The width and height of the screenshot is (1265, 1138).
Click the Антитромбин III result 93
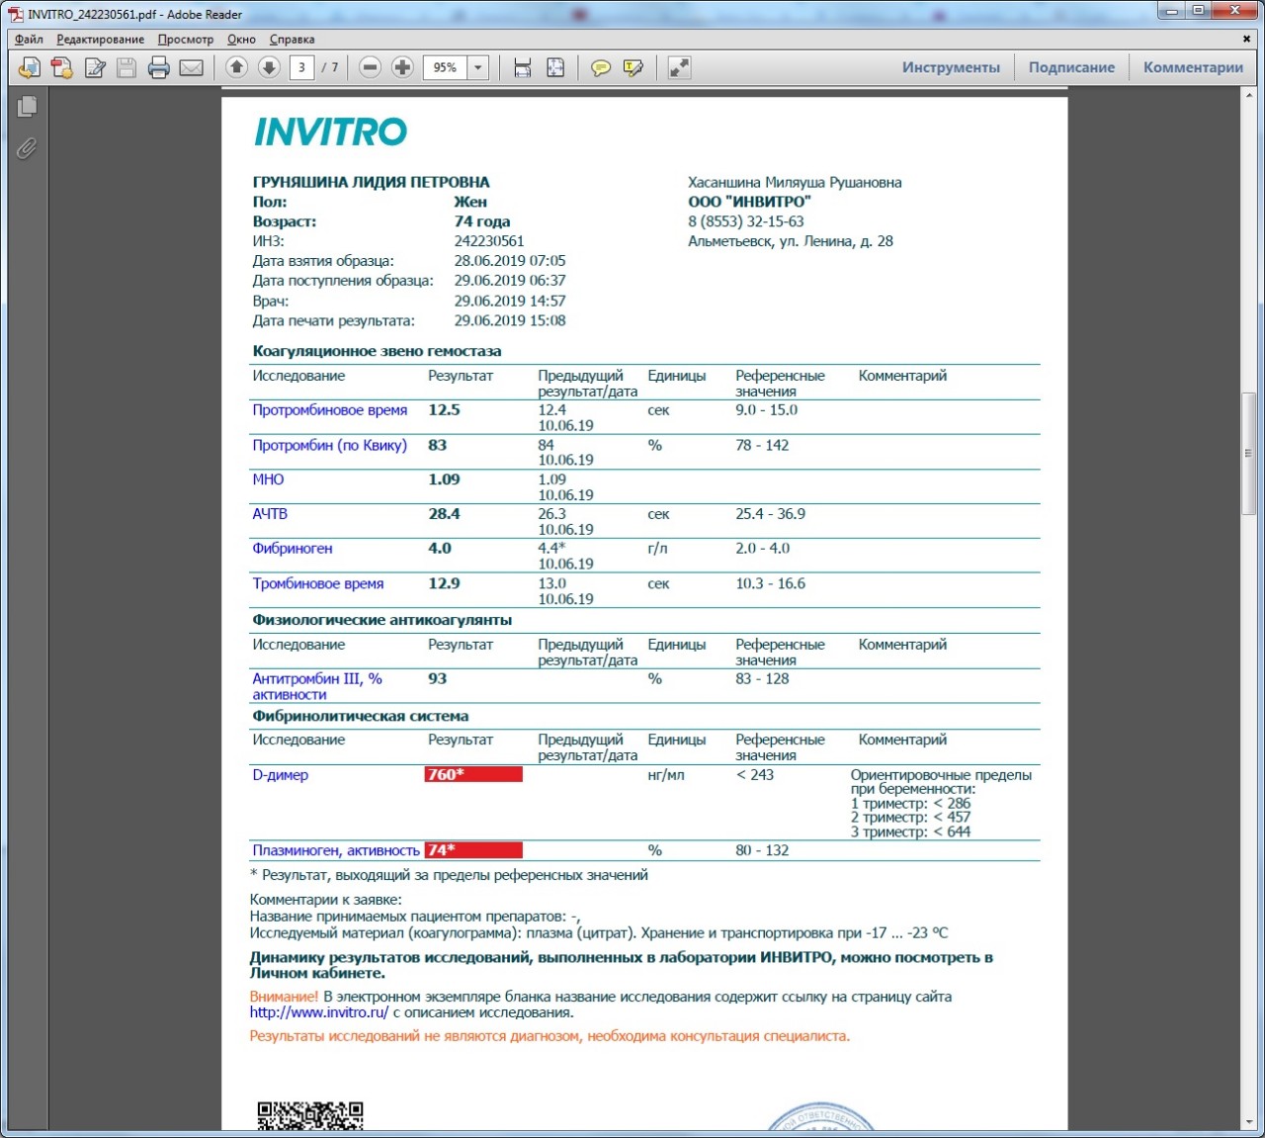click(437, 678)
